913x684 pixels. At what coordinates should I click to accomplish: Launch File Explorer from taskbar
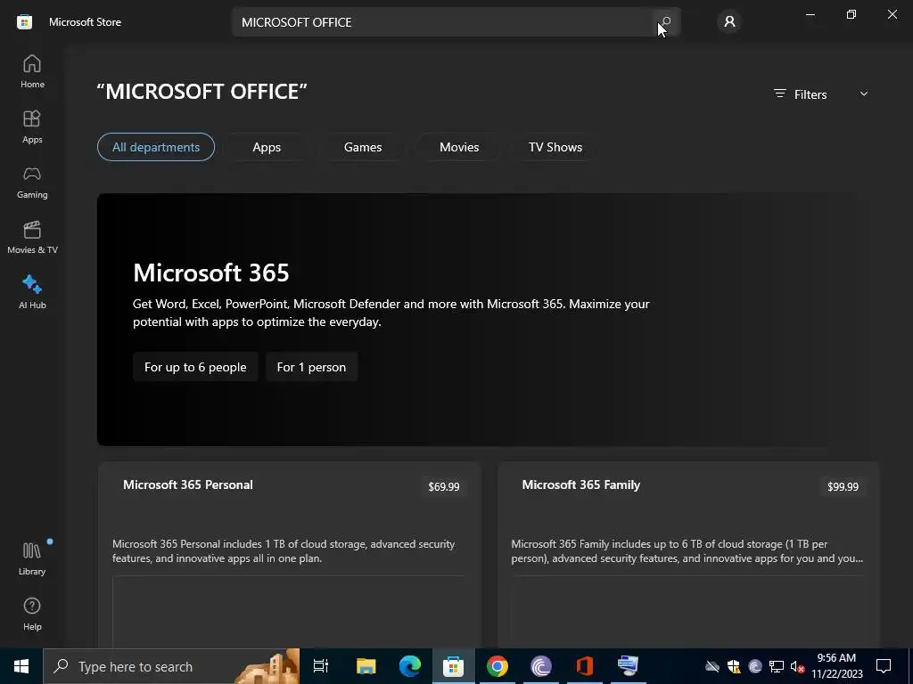pos(366,666)
